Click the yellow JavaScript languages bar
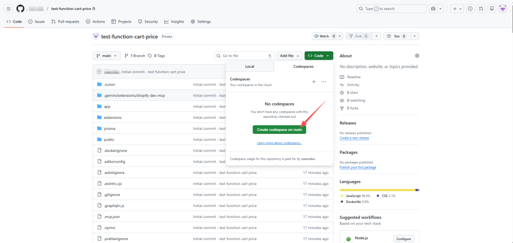 [377, 190]
